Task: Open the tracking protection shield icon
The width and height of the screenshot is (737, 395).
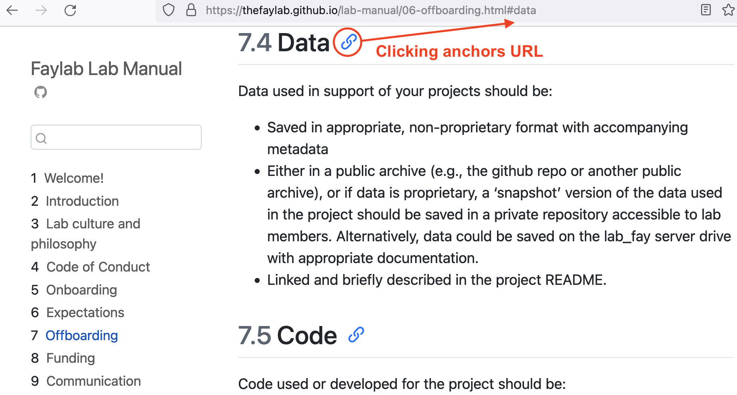Action: point(168,10)
